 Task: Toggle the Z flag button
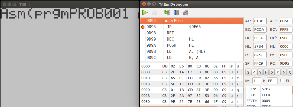point(254,72)
